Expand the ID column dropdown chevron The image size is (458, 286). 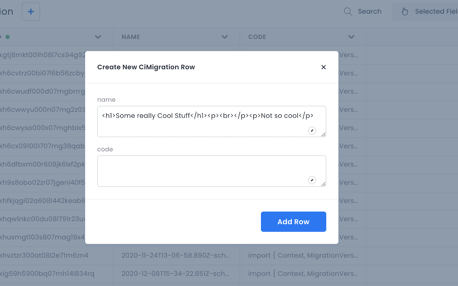tap(98, 37)
